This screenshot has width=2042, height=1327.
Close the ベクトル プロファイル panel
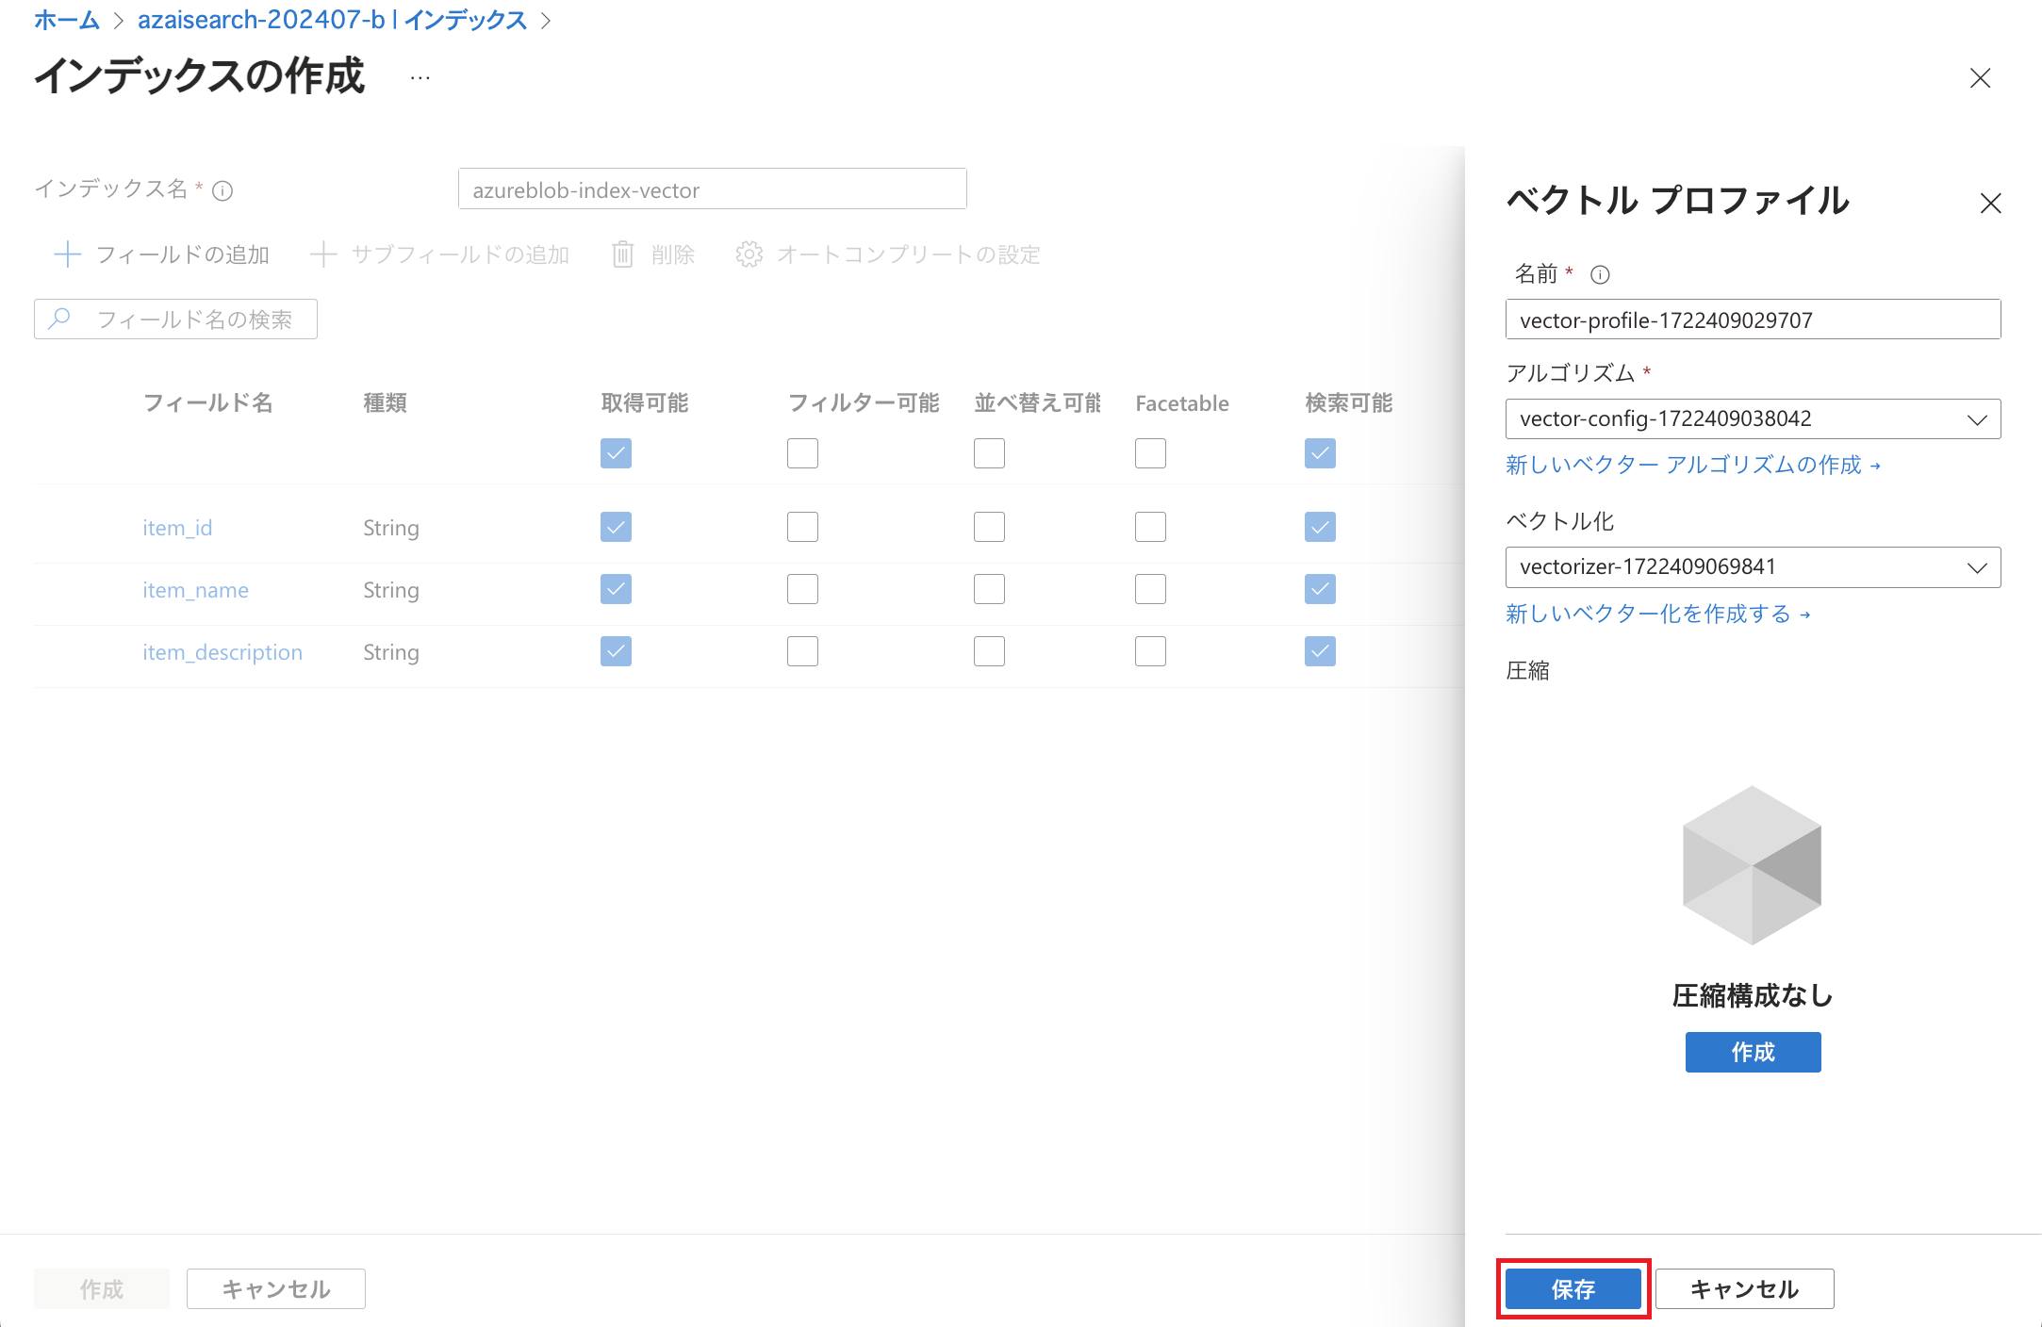pyautogui.click(x=1990, y=204)
